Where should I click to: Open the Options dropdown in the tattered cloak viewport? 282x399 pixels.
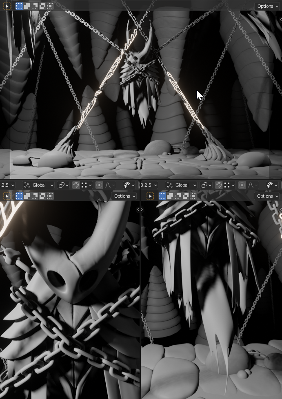coord(267,196)
